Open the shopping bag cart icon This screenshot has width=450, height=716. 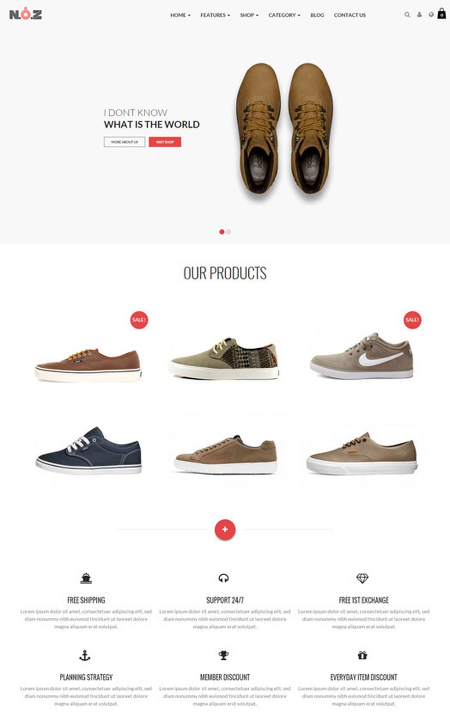tap(442, 14)
